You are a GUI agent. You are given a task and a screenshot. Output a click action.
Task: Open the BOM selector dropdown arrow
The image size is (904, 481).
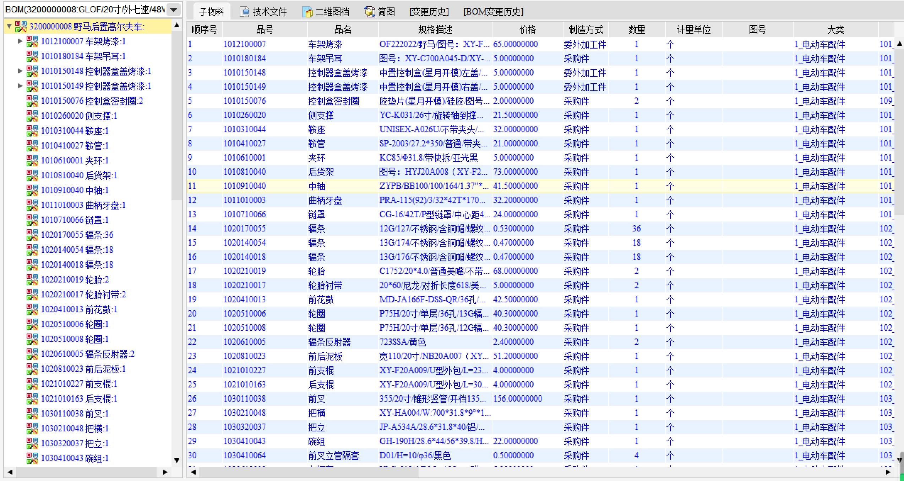[x=174, y=10]
